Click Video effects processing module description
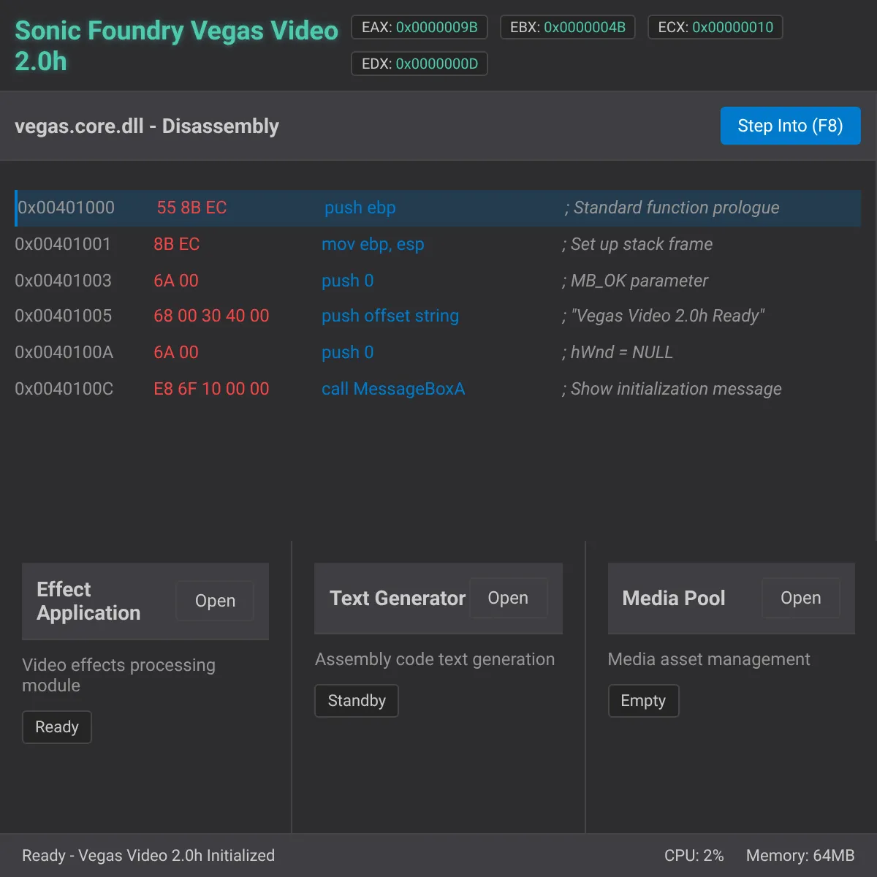The height and width of the screenshot is (877, 877). pyautogui.click(x=119, y=675)
